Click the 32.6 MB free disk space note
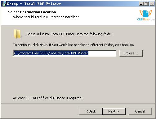This screenshot has height=119, width=156. pos(48,98)
